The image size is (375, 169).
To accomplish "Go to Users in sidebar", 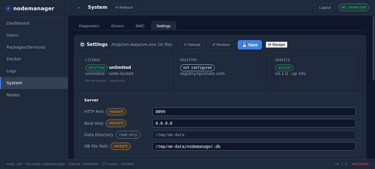I will (x=34, y=35).
